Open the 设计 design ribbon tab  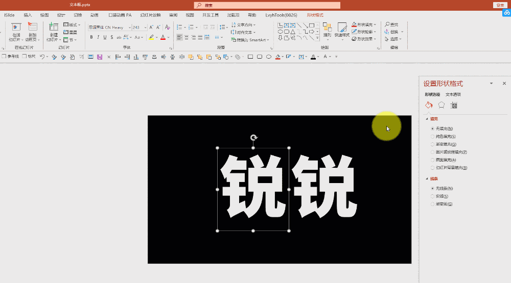point(61,15)
